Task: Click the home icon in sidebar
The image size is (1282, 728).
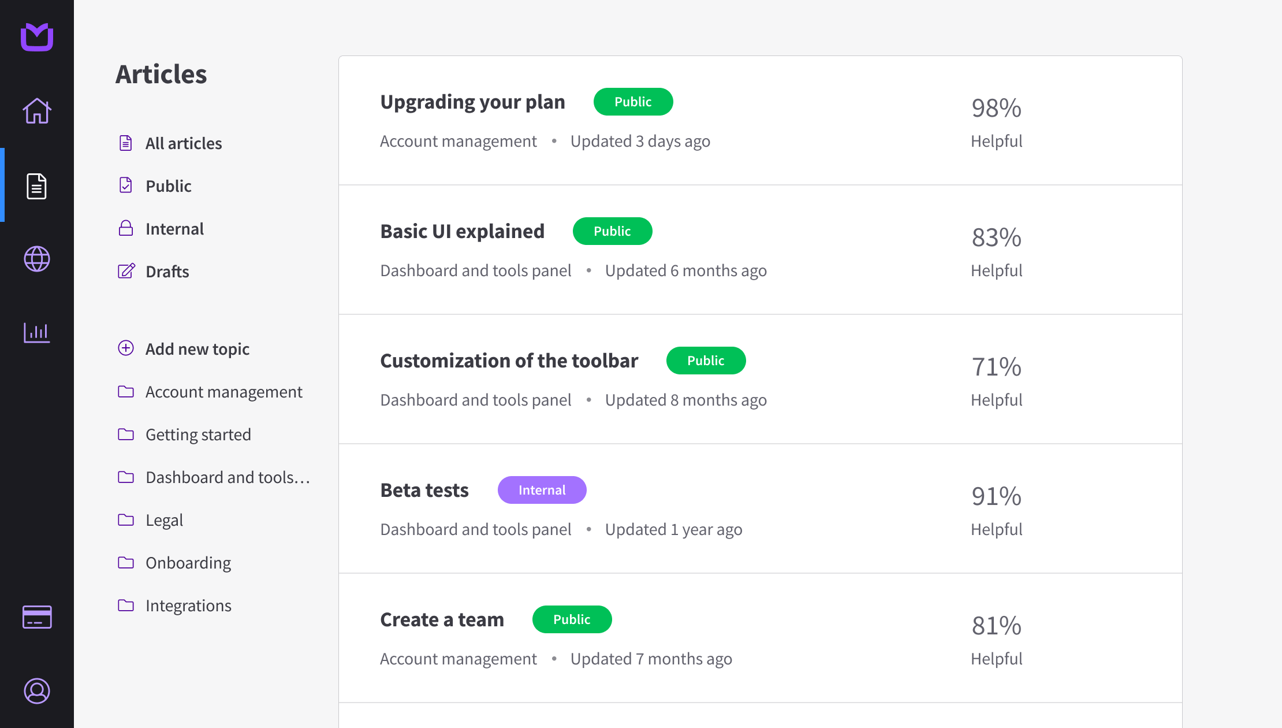Action: click(x=37, y=111)
